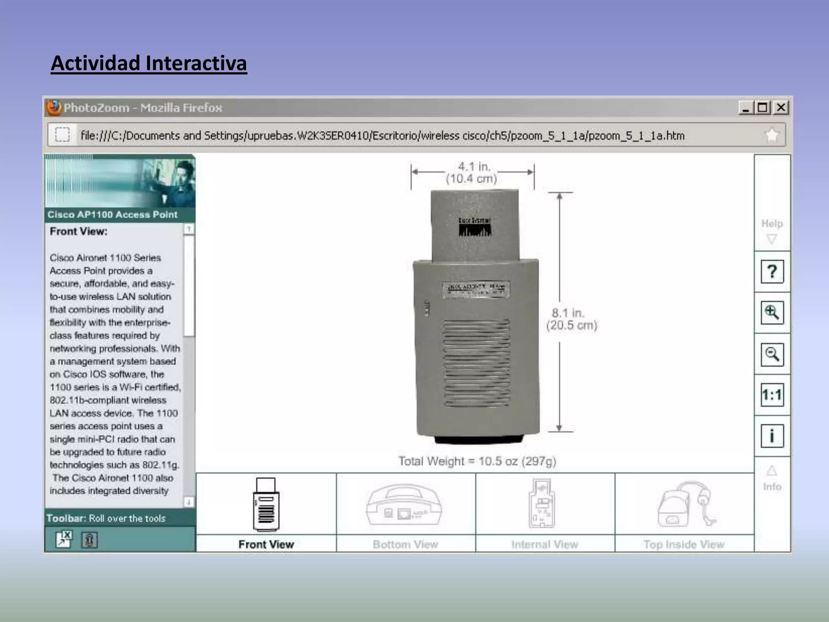The image size is (829, 622).
Task: Expand Info with the up triangle
Action: [x=772, y=471]
